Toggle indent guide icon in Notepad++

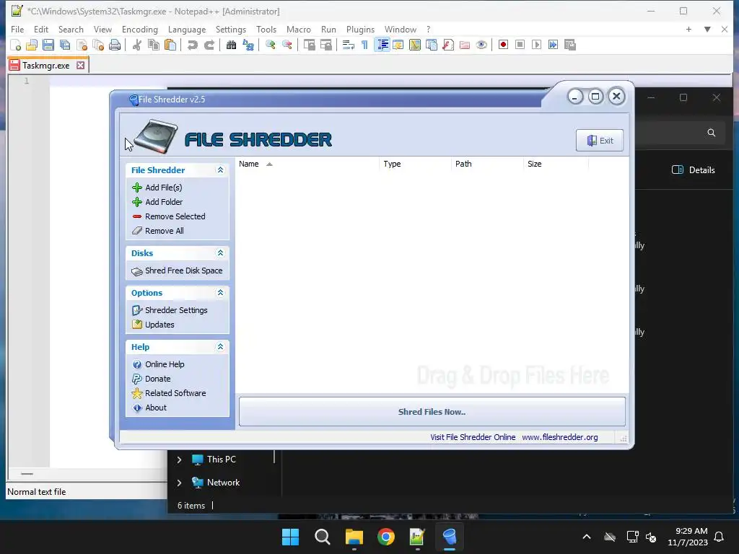pyautogui.click(x=382, y=45)
